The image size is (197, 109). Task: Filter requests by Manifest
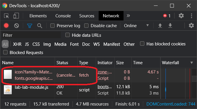click(x=112, y=44)
